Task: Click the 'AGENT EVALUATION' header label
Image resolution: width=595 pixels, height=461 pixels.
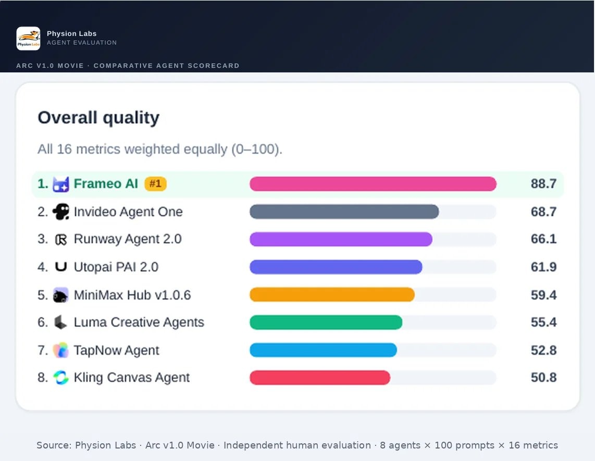Action: tap(82, 43)
